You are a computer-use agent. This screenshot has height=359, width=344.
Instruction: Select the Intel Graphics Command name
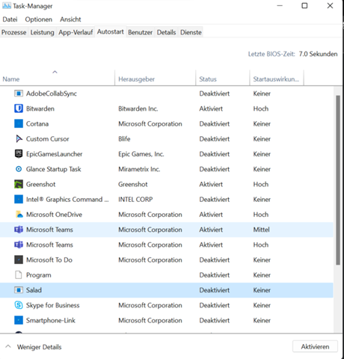(x=67, y=200)
